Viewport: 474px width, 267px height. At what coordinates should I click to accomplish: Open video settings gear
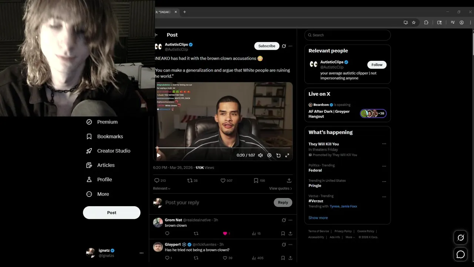tap(269, 155)
